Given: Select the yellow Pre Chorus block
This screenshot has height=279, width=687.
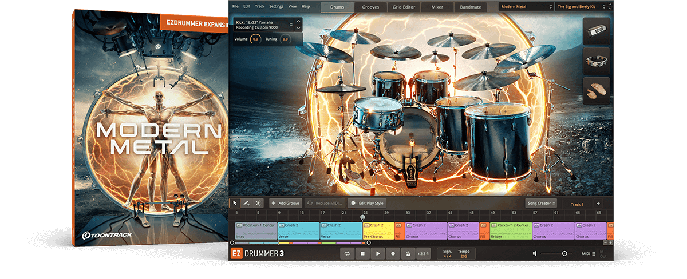Looking at the screenshot, I should (x=378, y=231).
